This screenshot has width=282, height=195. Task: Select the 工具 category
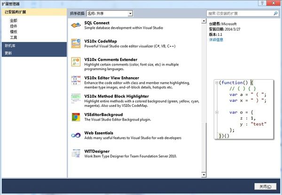tap(14, 38)
